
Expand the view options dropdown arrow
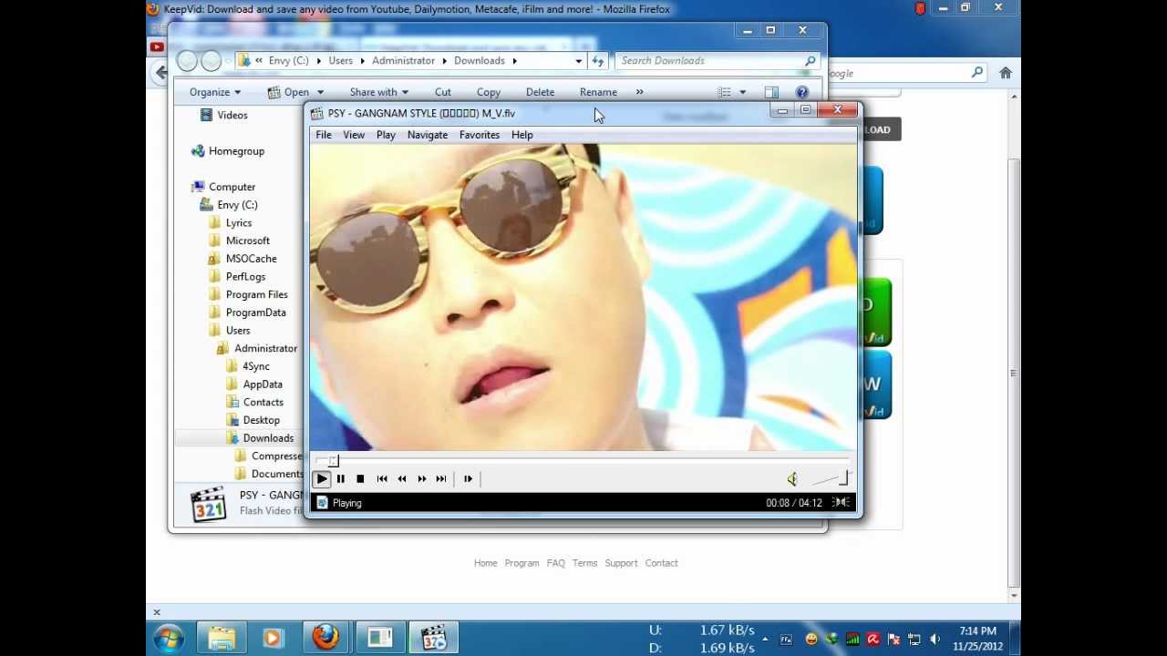742,92
